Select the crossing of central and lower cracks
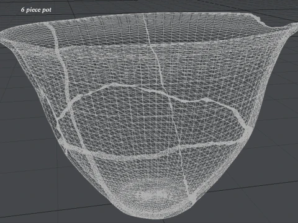Viewport: 298px width, 223px height. click(179, 147)
